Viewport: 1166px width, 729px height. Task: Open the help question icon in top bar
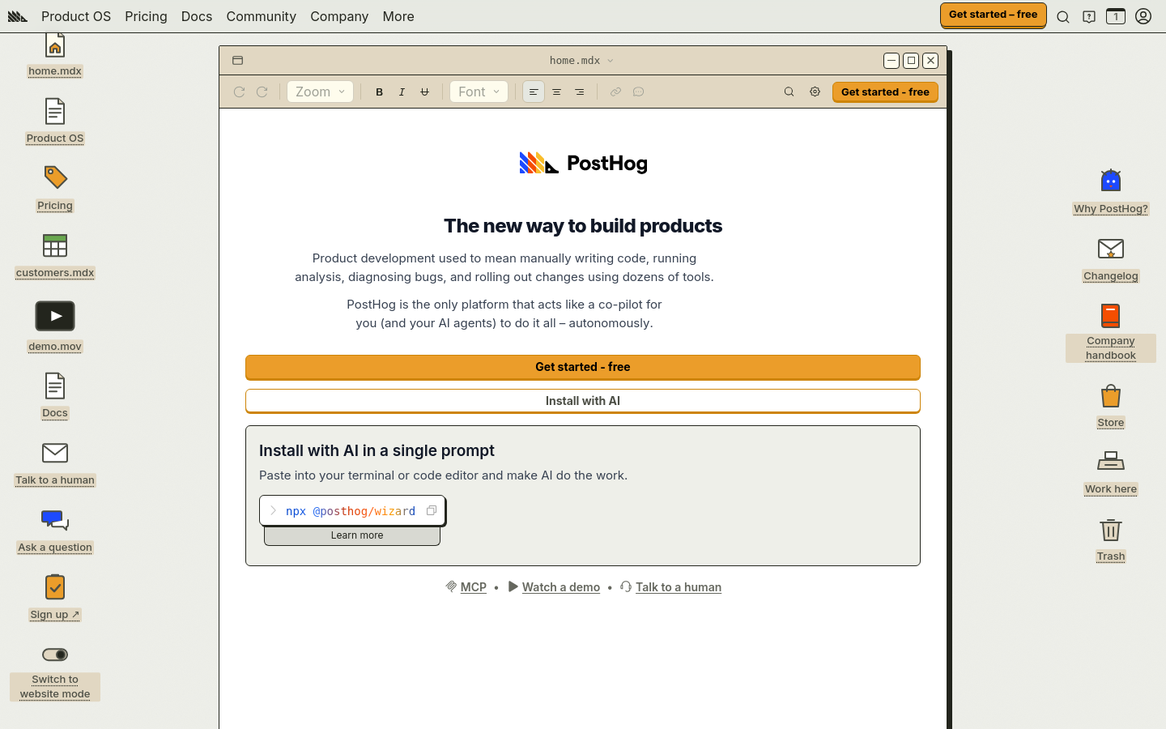(1089, 16)
